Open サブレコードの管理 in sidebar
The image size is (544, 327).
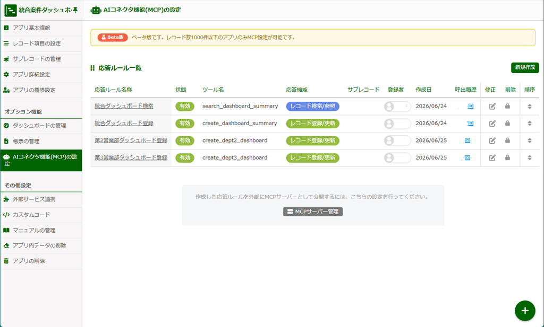pyautogui.click(x=41, y=59)
